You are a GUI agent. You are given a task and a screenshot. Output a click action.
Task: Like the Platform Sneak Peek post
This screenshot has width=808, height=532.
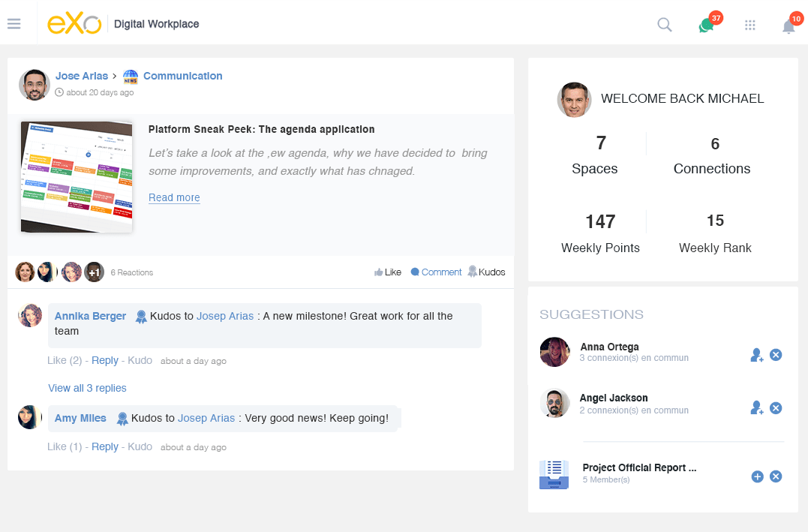pos(388,272)
